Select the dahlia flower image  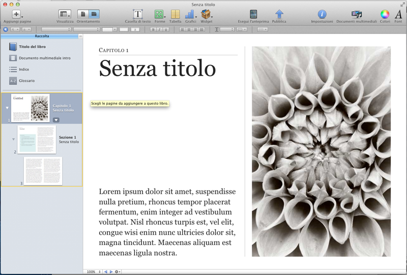[321, 151]
